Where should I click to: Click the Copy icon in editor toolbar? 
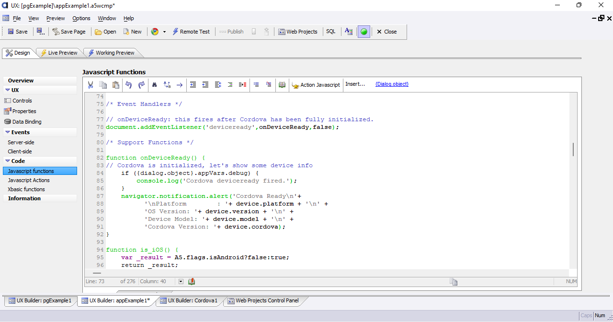point(103,85)
